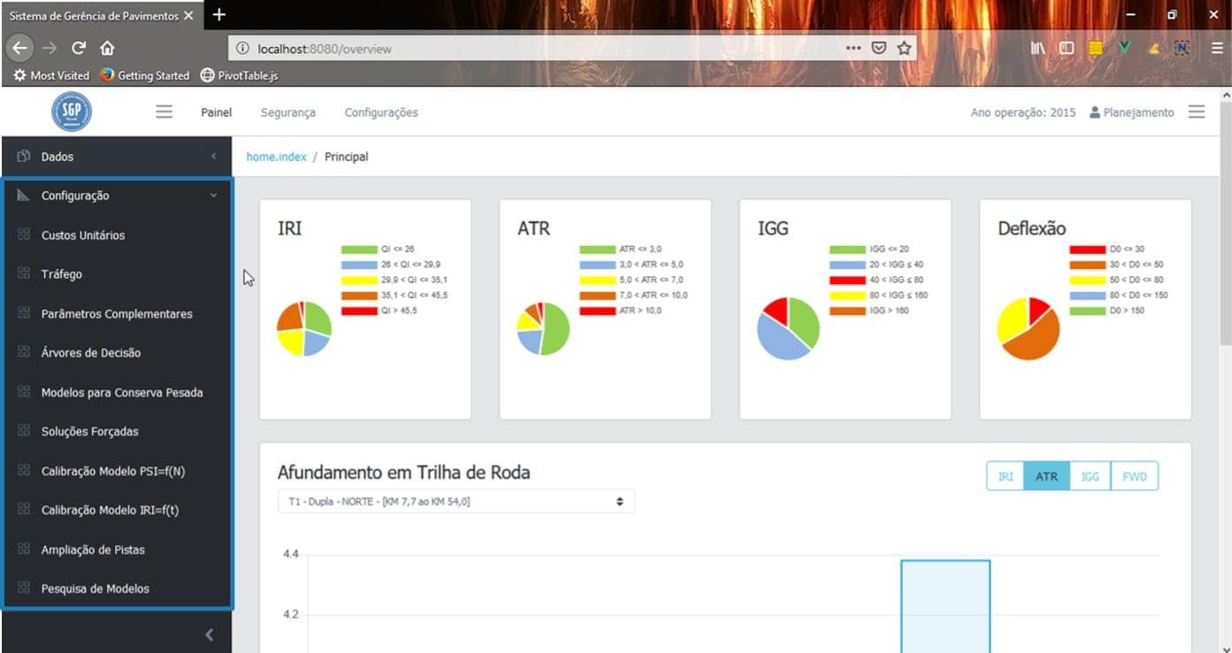Viewport: 1232px width, 653px height.
Task: Select the IGG chart toggle
Action: pos(1090,476)
